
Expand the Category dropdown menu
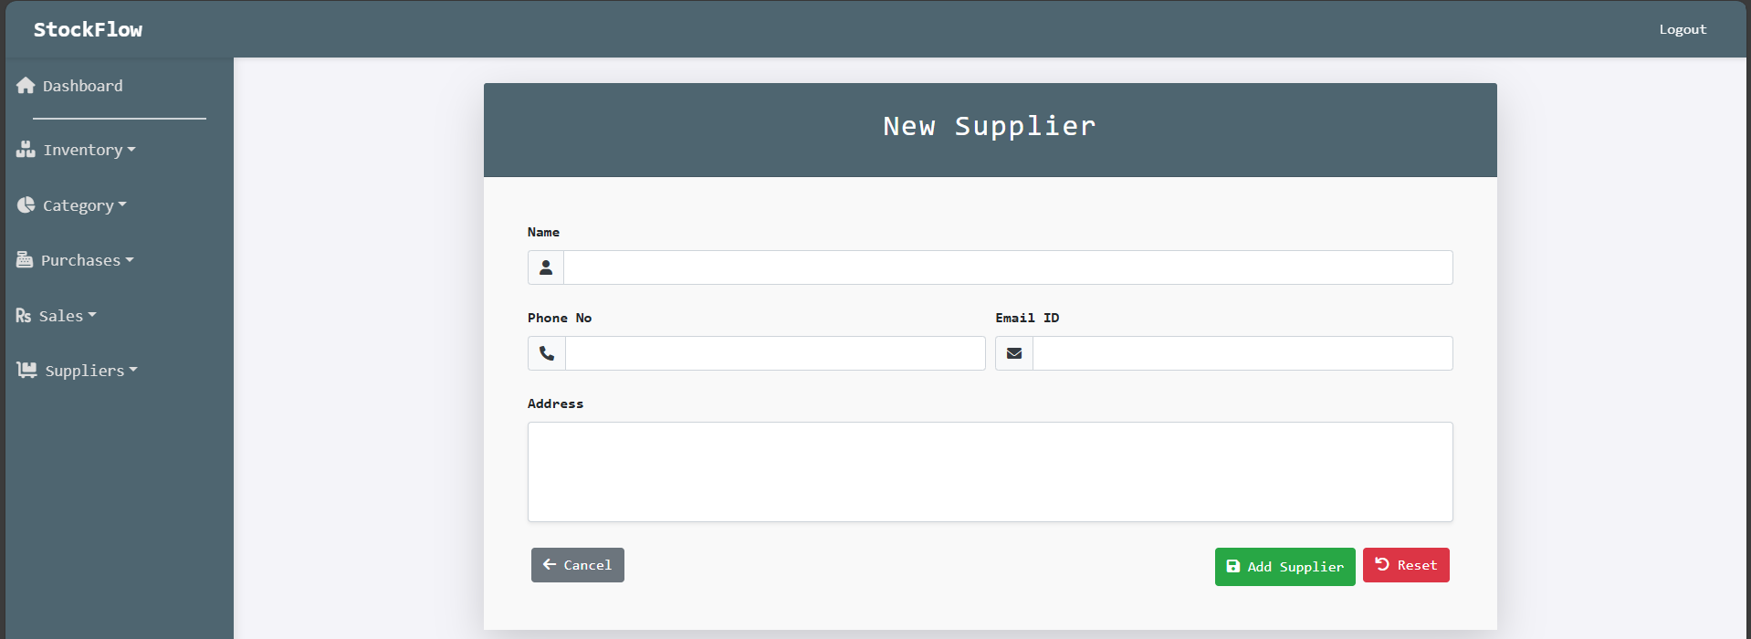(x=84, y=205)
